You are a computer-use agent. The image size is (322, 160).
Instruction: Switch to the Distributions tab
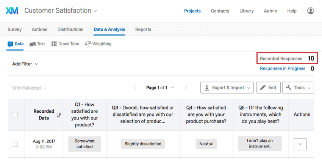[x=70, y=30]
